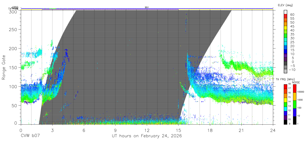Pick the black bottom swatch of TX FRQ bar
The width and height of the screenshot is (307, 141).
pyautogui.click(x=285, y=122)
